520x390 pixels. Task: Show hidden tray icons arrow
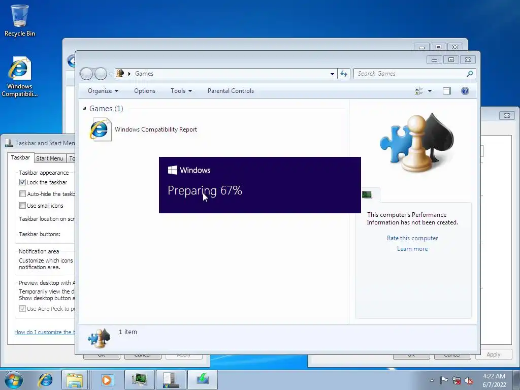click(x=432, y=380)
